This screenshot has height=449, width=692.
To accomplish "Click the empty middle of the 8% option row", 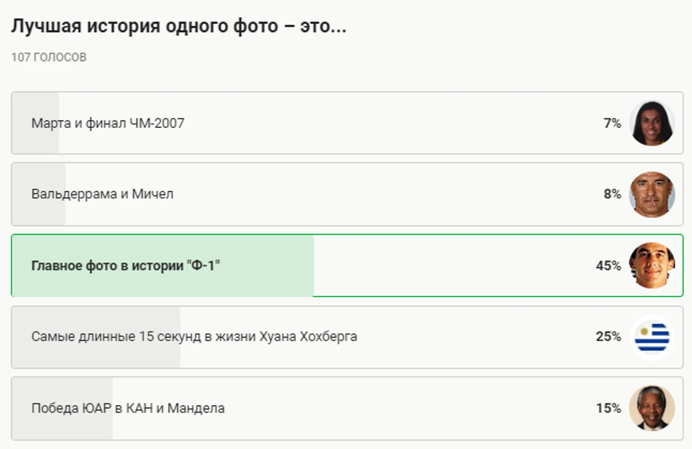I will pos(379,194).
